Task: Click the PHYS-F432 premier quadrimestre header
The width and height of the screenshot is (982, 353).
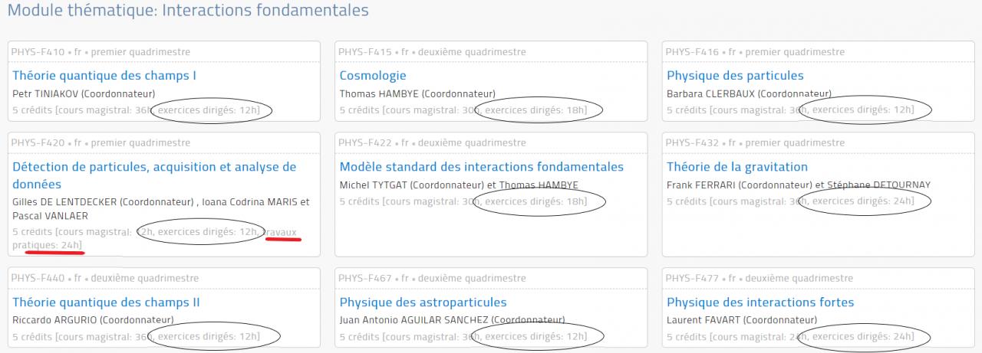Action: point(755,142)
